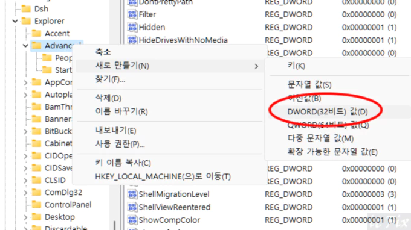This screenshot has width=411, height=230.
Task: Click the Hidden DWORD value icon
Action: tap(132, 27)
